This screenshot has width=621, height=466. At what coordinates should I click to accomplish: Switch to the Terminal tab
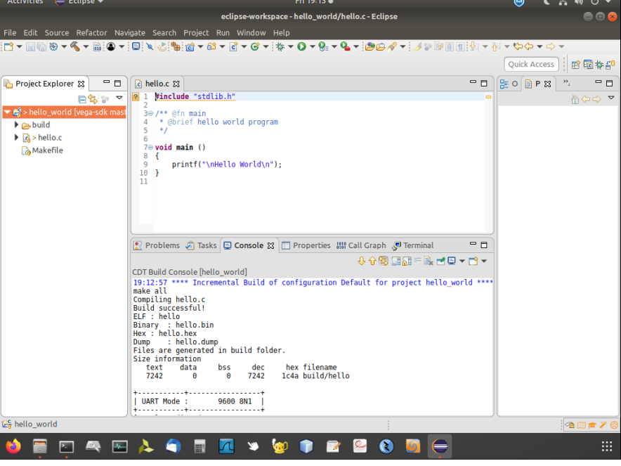pyautogui.click(x=413, y=245)
